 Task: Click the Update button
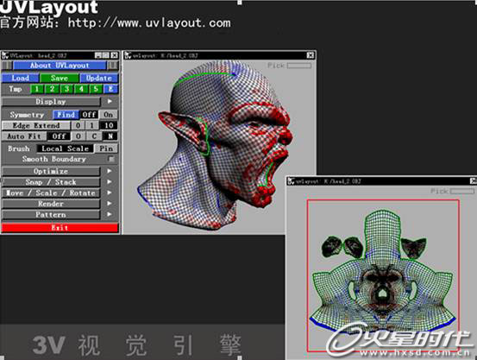click(x=99, y=78)
